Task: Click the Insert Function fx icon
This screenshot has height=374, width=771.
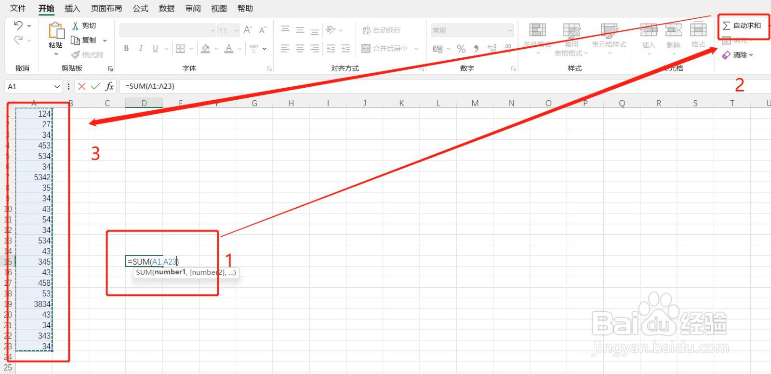Action: pyautogui.click(x=109, y=86)
